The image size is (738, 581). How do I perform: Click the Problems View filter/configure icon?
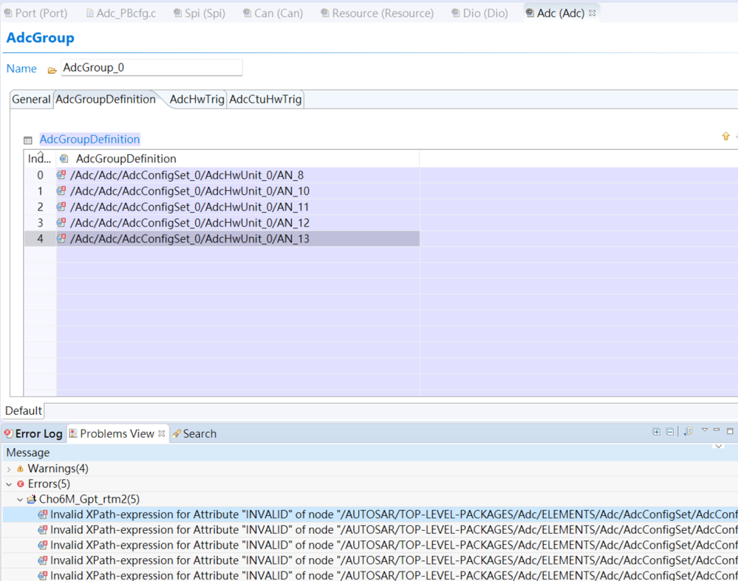click(688, 431)
